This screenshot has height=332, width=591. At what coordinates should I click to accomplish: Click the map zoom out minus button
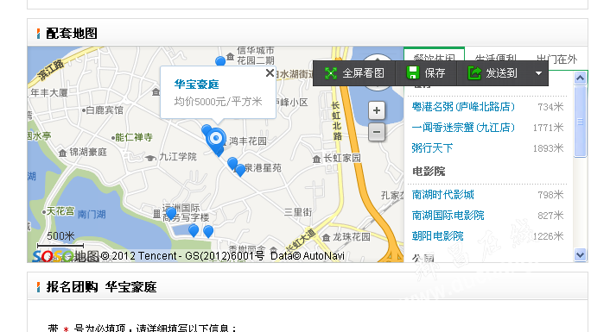coord(377,132)
